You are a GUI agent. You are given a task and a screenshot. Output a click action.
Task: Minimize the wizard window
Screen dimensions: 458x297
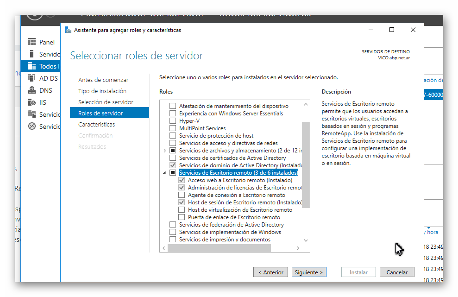tap(371, 30)
